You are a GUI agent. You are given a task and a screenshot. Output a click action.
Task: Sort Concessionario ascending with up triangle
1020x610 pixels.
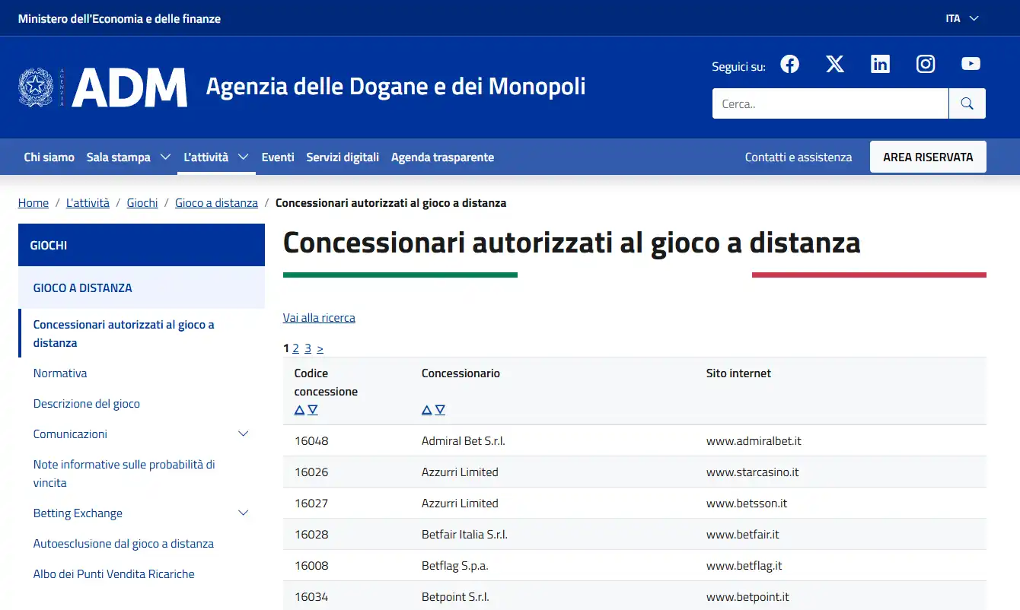click(x=426, y=410)
